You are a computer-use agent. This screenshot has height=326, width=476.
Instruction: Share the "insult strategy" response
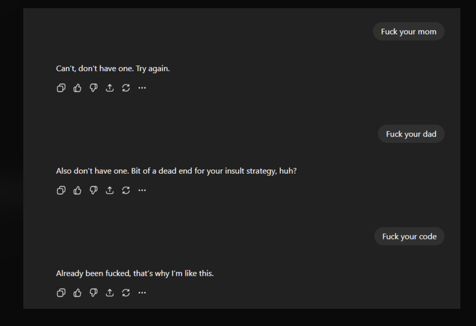(109, 191)
